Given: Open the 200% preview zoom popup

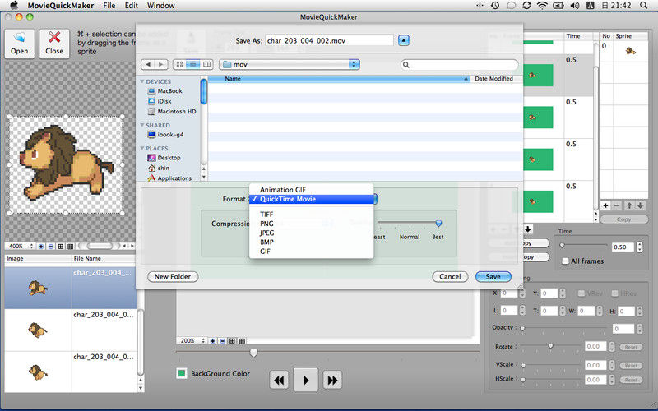Looking at the screenshot, I should tap(192, 341).
